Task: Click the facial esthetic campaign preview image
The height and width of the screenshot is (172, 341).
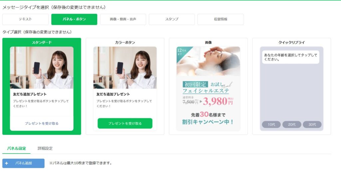Action: (208, 89)
